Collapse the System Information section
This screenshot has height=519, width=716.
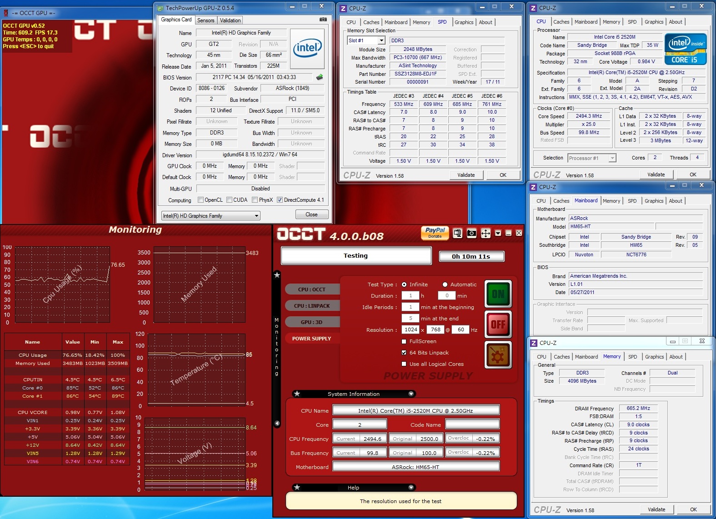point(411,394)
